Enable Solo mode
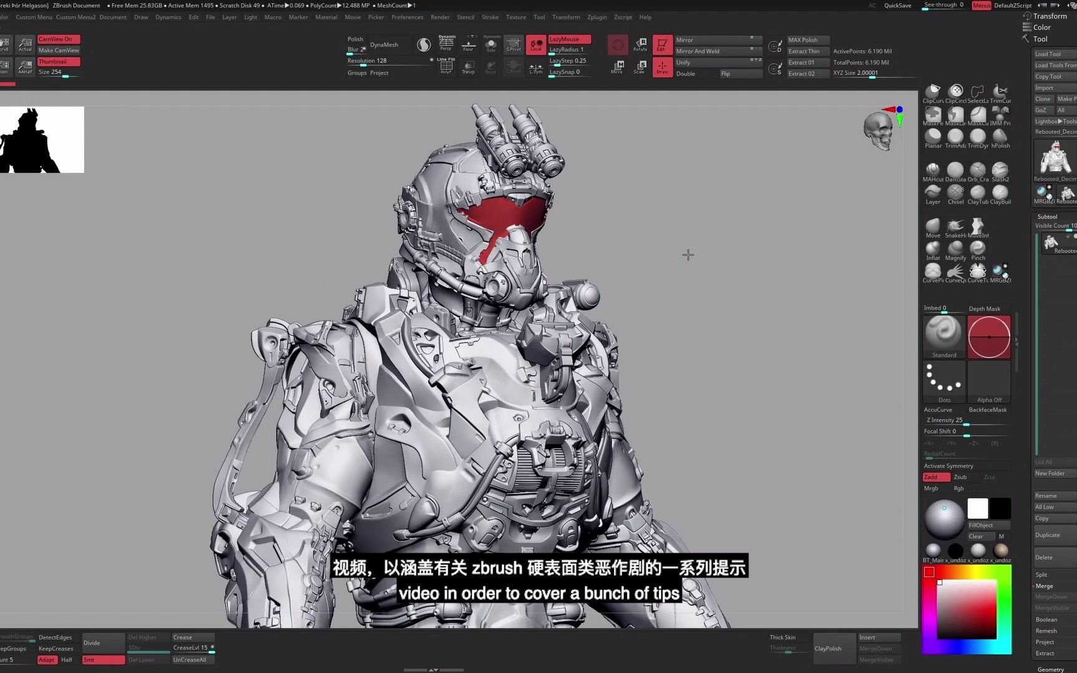The height and width of the screenshot is (673, 1077). [x=491, y=45]
